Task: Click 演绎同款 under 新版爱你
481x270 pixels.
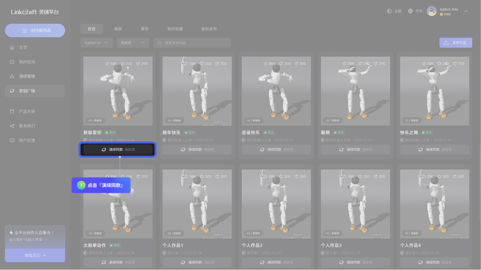Action: pos(118,150)
